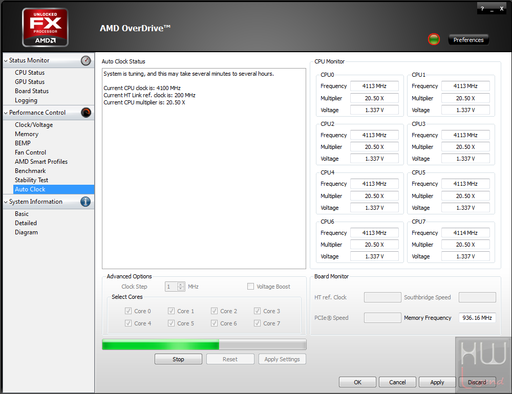Open the Stability Test page
The height and width of the screenshot is (394, 512).
31,180
